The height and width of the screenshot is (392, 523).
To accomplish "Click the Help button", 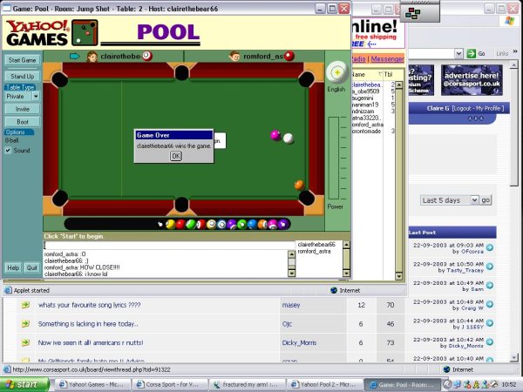I will tap(13, 267).
